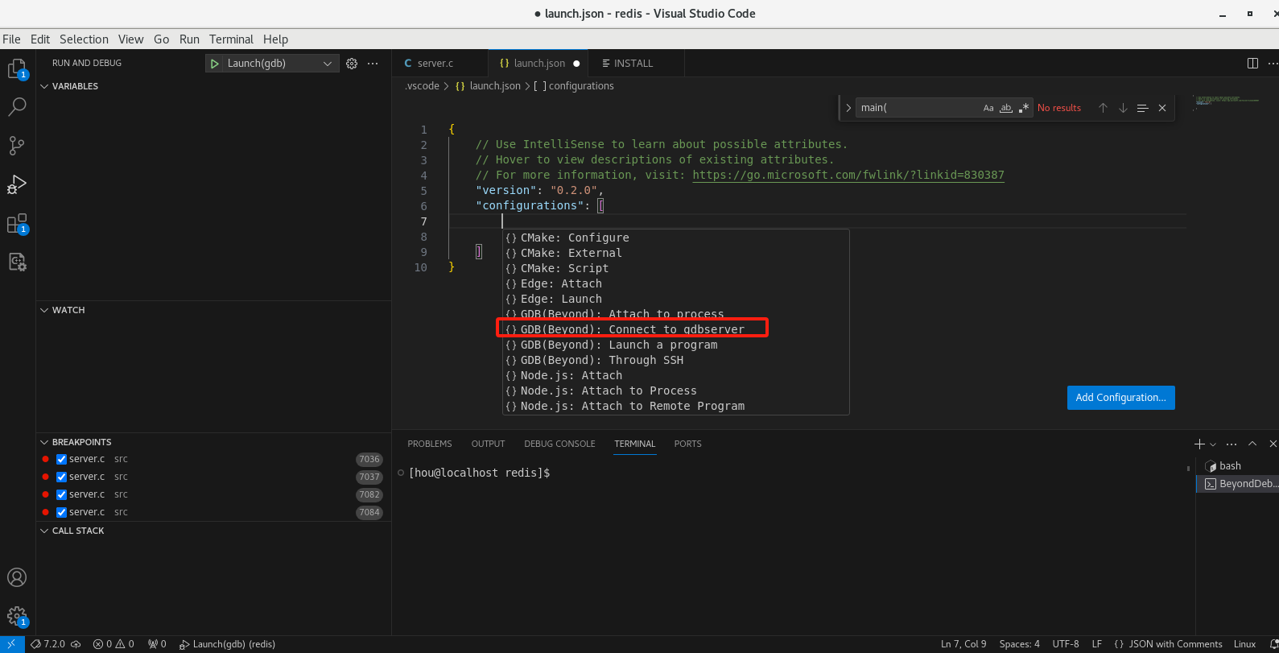Click the find input containing main(
The image size is (1279, 653).
918,108
